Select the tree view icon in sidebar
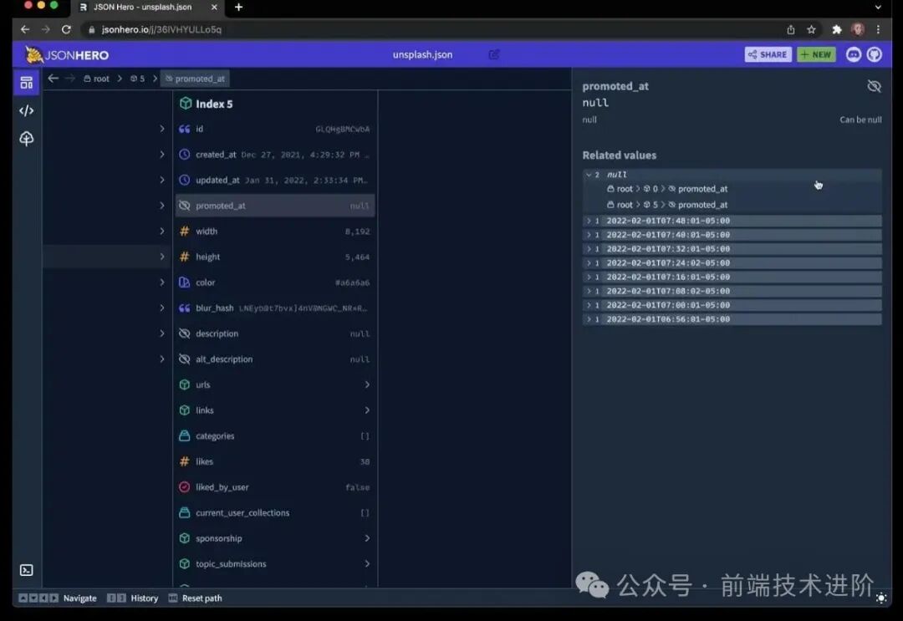The image size is (903, 621). (26, 139)
